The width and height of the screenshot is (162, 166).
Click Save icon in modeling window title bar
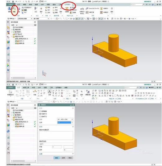[13, 1]
